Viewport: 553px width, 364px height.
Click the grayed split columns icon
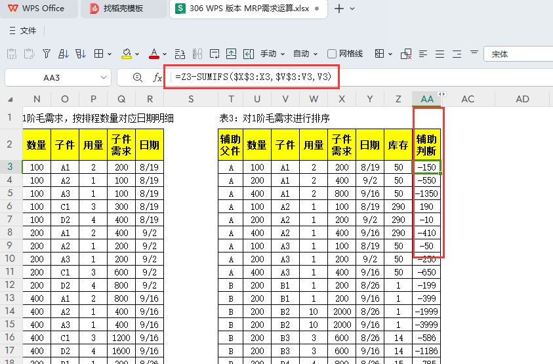coord(197,54)
